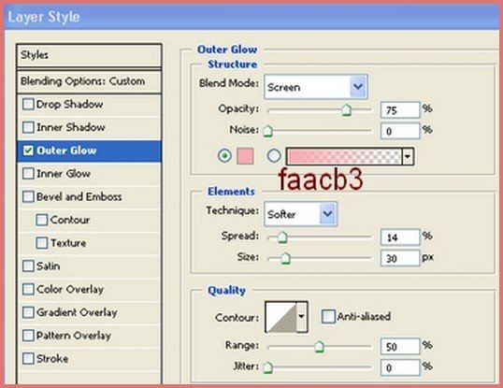
Task: Click the Contour curve thumbnail preview
Action: [x=281, y=317]
